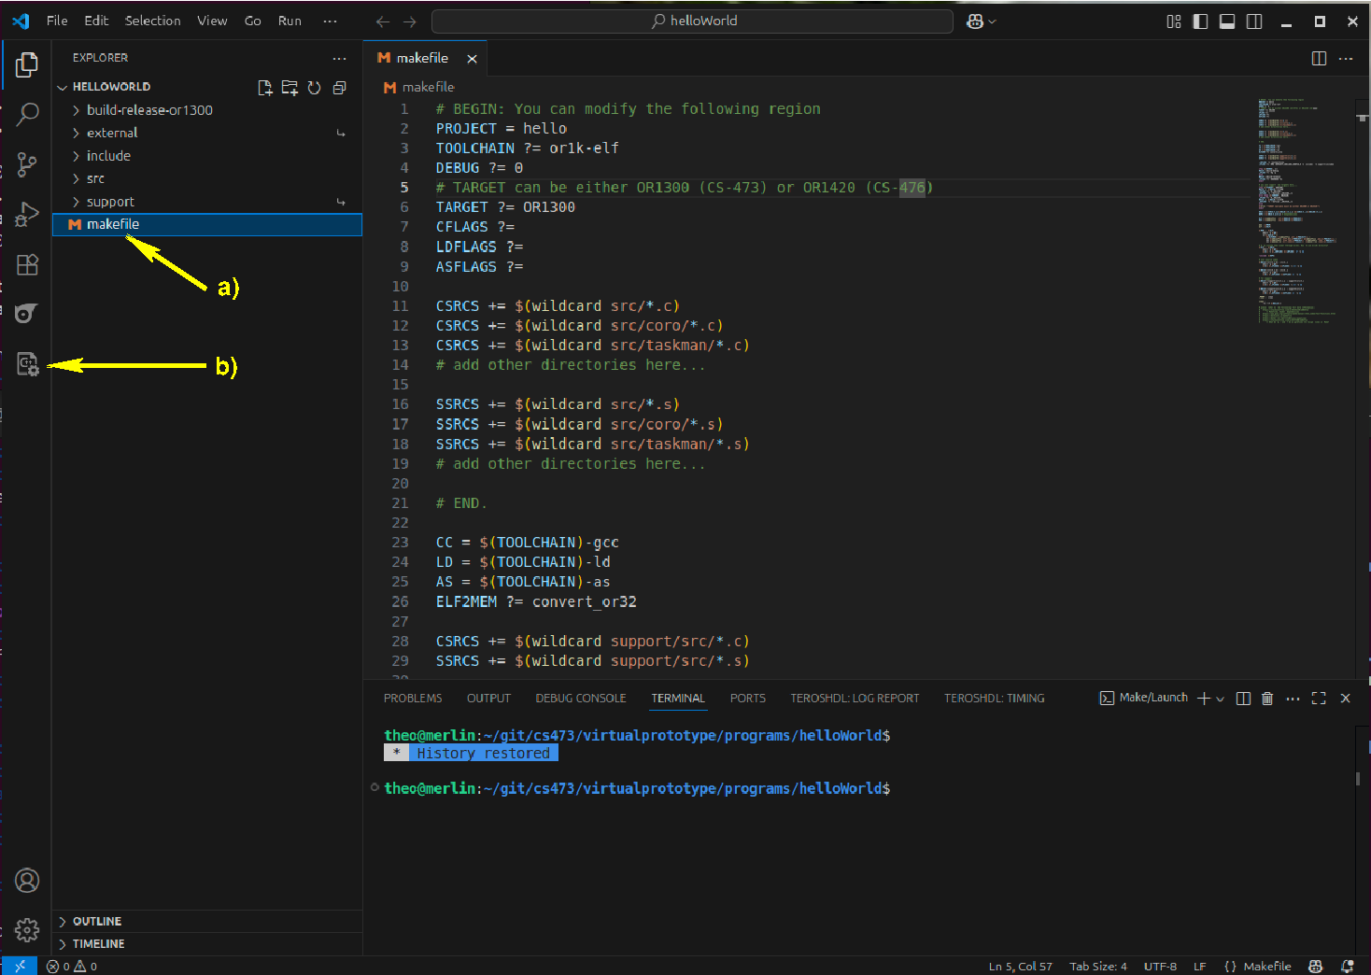Click the helloWorld command center search
The width and height of the screenshot is (1371, 975).
coord(692,21)
